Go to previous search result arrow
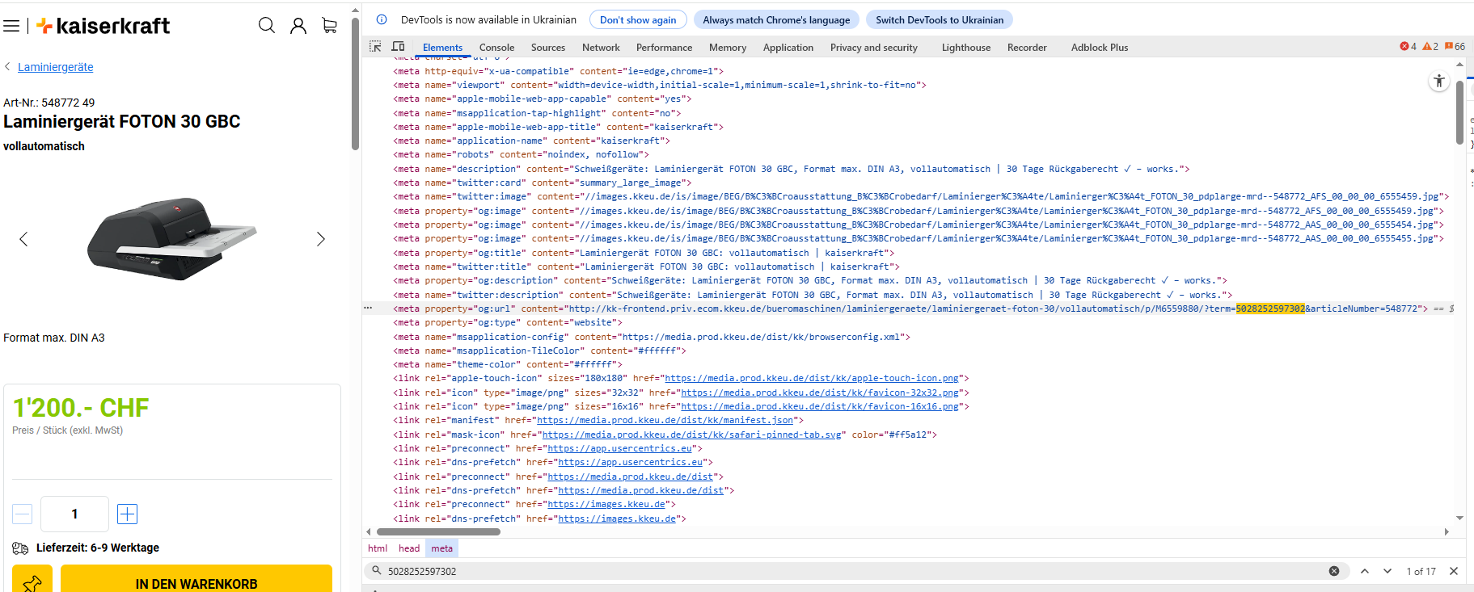 point(1365,571)
